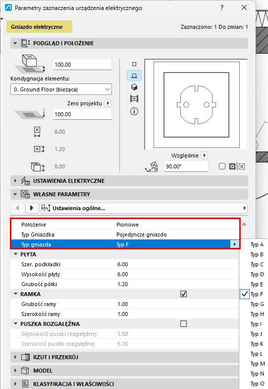Select the 2D symbol preview icon
Image resolution: width=268 pixels, height=389 pixels.
pyautogui.click(x=134, y=64)
